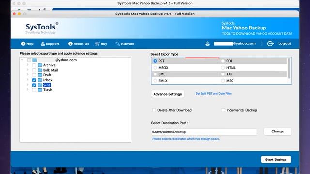Click the Logout arrow icon
This screenshot has height=174, width=310.
(x=270, y=43)
